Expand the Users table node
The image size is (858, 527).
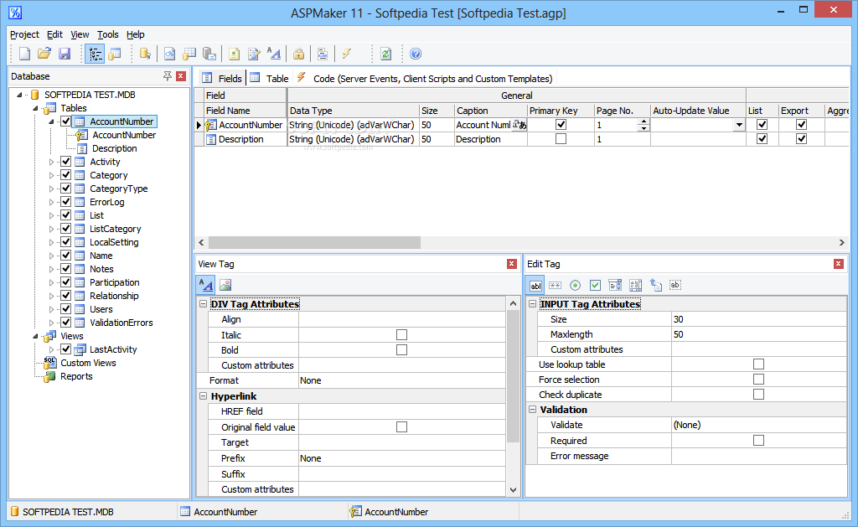coord(51,309)
